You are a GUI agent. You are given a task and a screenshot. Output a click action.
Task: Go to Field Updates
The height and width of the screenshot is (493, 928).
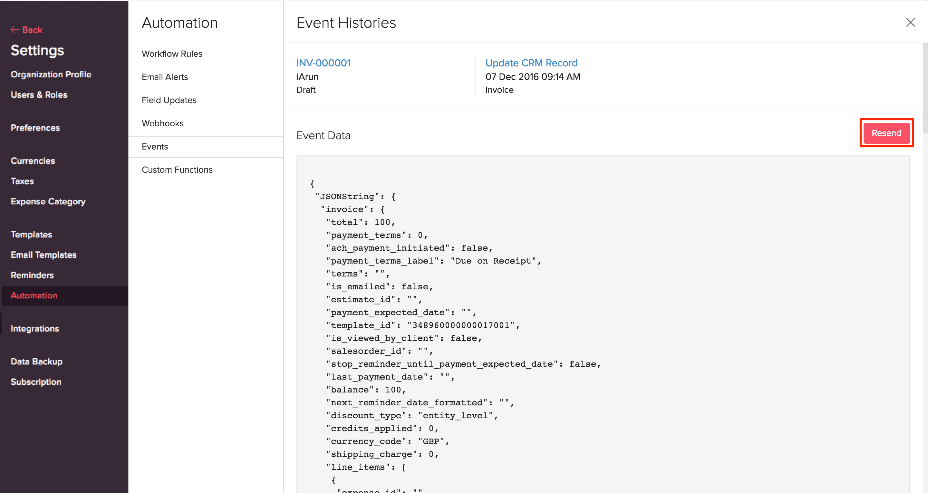pyautogui.click(x=169, y=100)
